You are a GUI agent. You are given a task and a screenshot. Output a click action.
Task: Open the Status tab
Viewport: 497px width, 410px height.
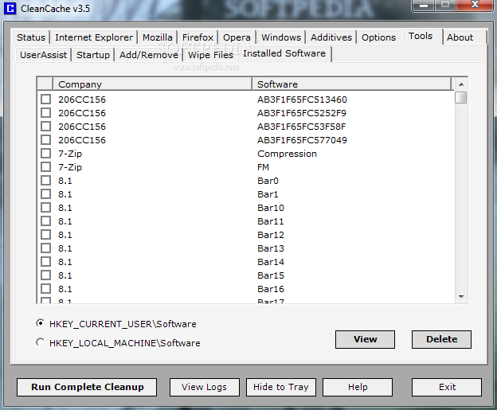click(x=31, y=37)
